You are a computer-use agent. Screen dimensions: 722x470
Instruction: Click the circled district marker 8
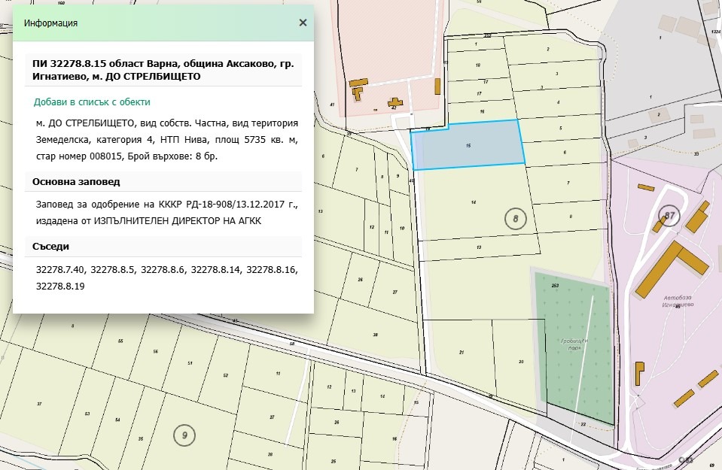(x=515, y=218)
